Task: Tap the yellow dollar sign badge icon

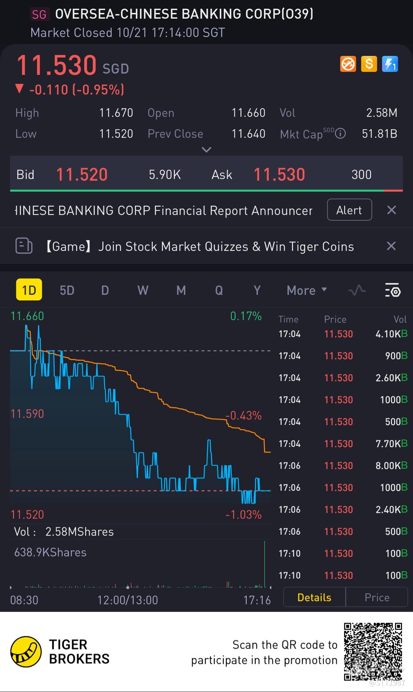Action: pyautogui.click(x=369, y=64)
